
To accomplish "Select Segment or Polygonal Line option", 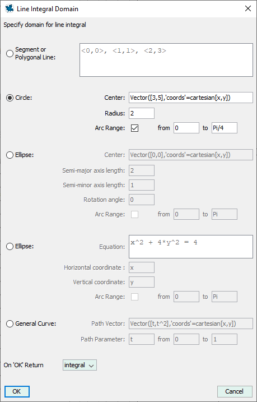I will (x=10, y=54).
